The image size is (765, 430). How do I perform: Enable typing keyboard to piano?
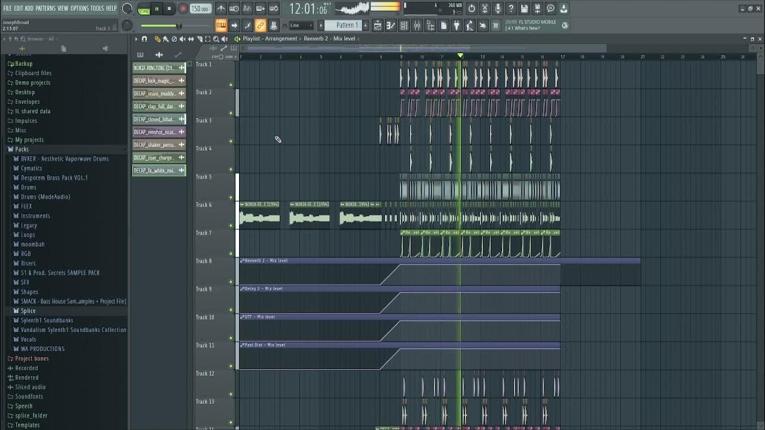pos(221,25)
